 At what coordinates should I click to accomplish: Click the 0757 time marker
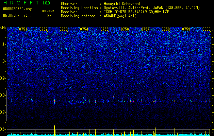[x=145, y=29]
